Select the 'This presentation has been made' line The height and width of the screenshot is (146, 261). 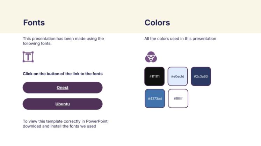(x=63, y=39)
